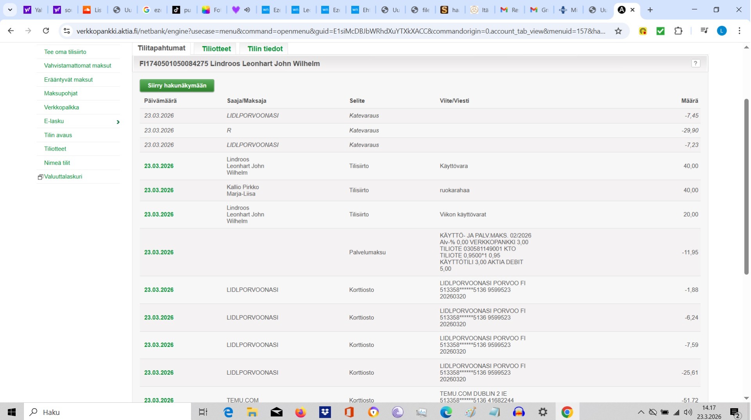
Task: Click the Maksupohjat sidebar link
Action: [61, 93]
